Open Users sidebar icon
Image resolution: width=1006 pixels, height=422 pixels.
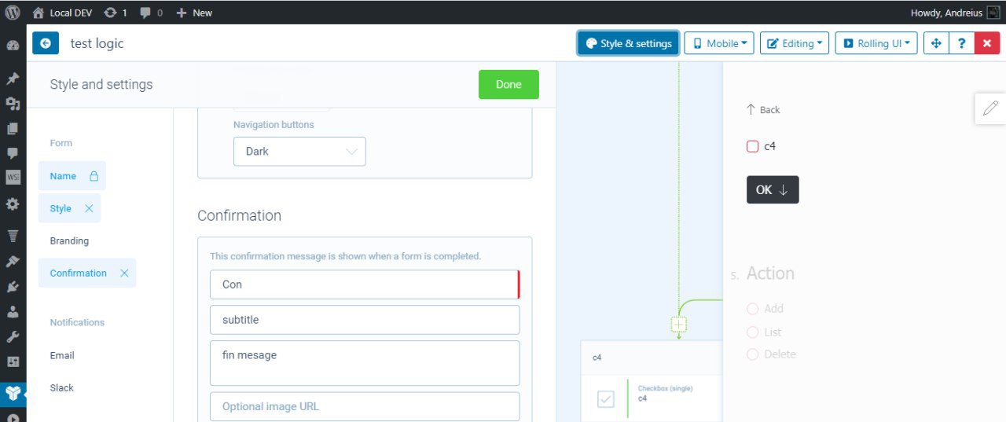13,311
